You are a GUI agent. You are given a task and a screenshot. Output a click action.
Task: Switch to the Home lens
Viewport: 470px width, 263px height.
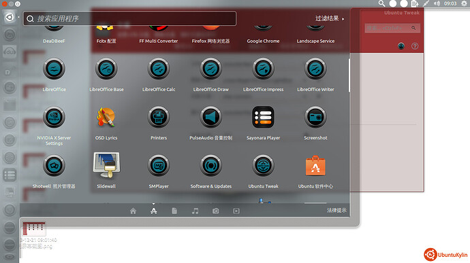click(133, 211)
